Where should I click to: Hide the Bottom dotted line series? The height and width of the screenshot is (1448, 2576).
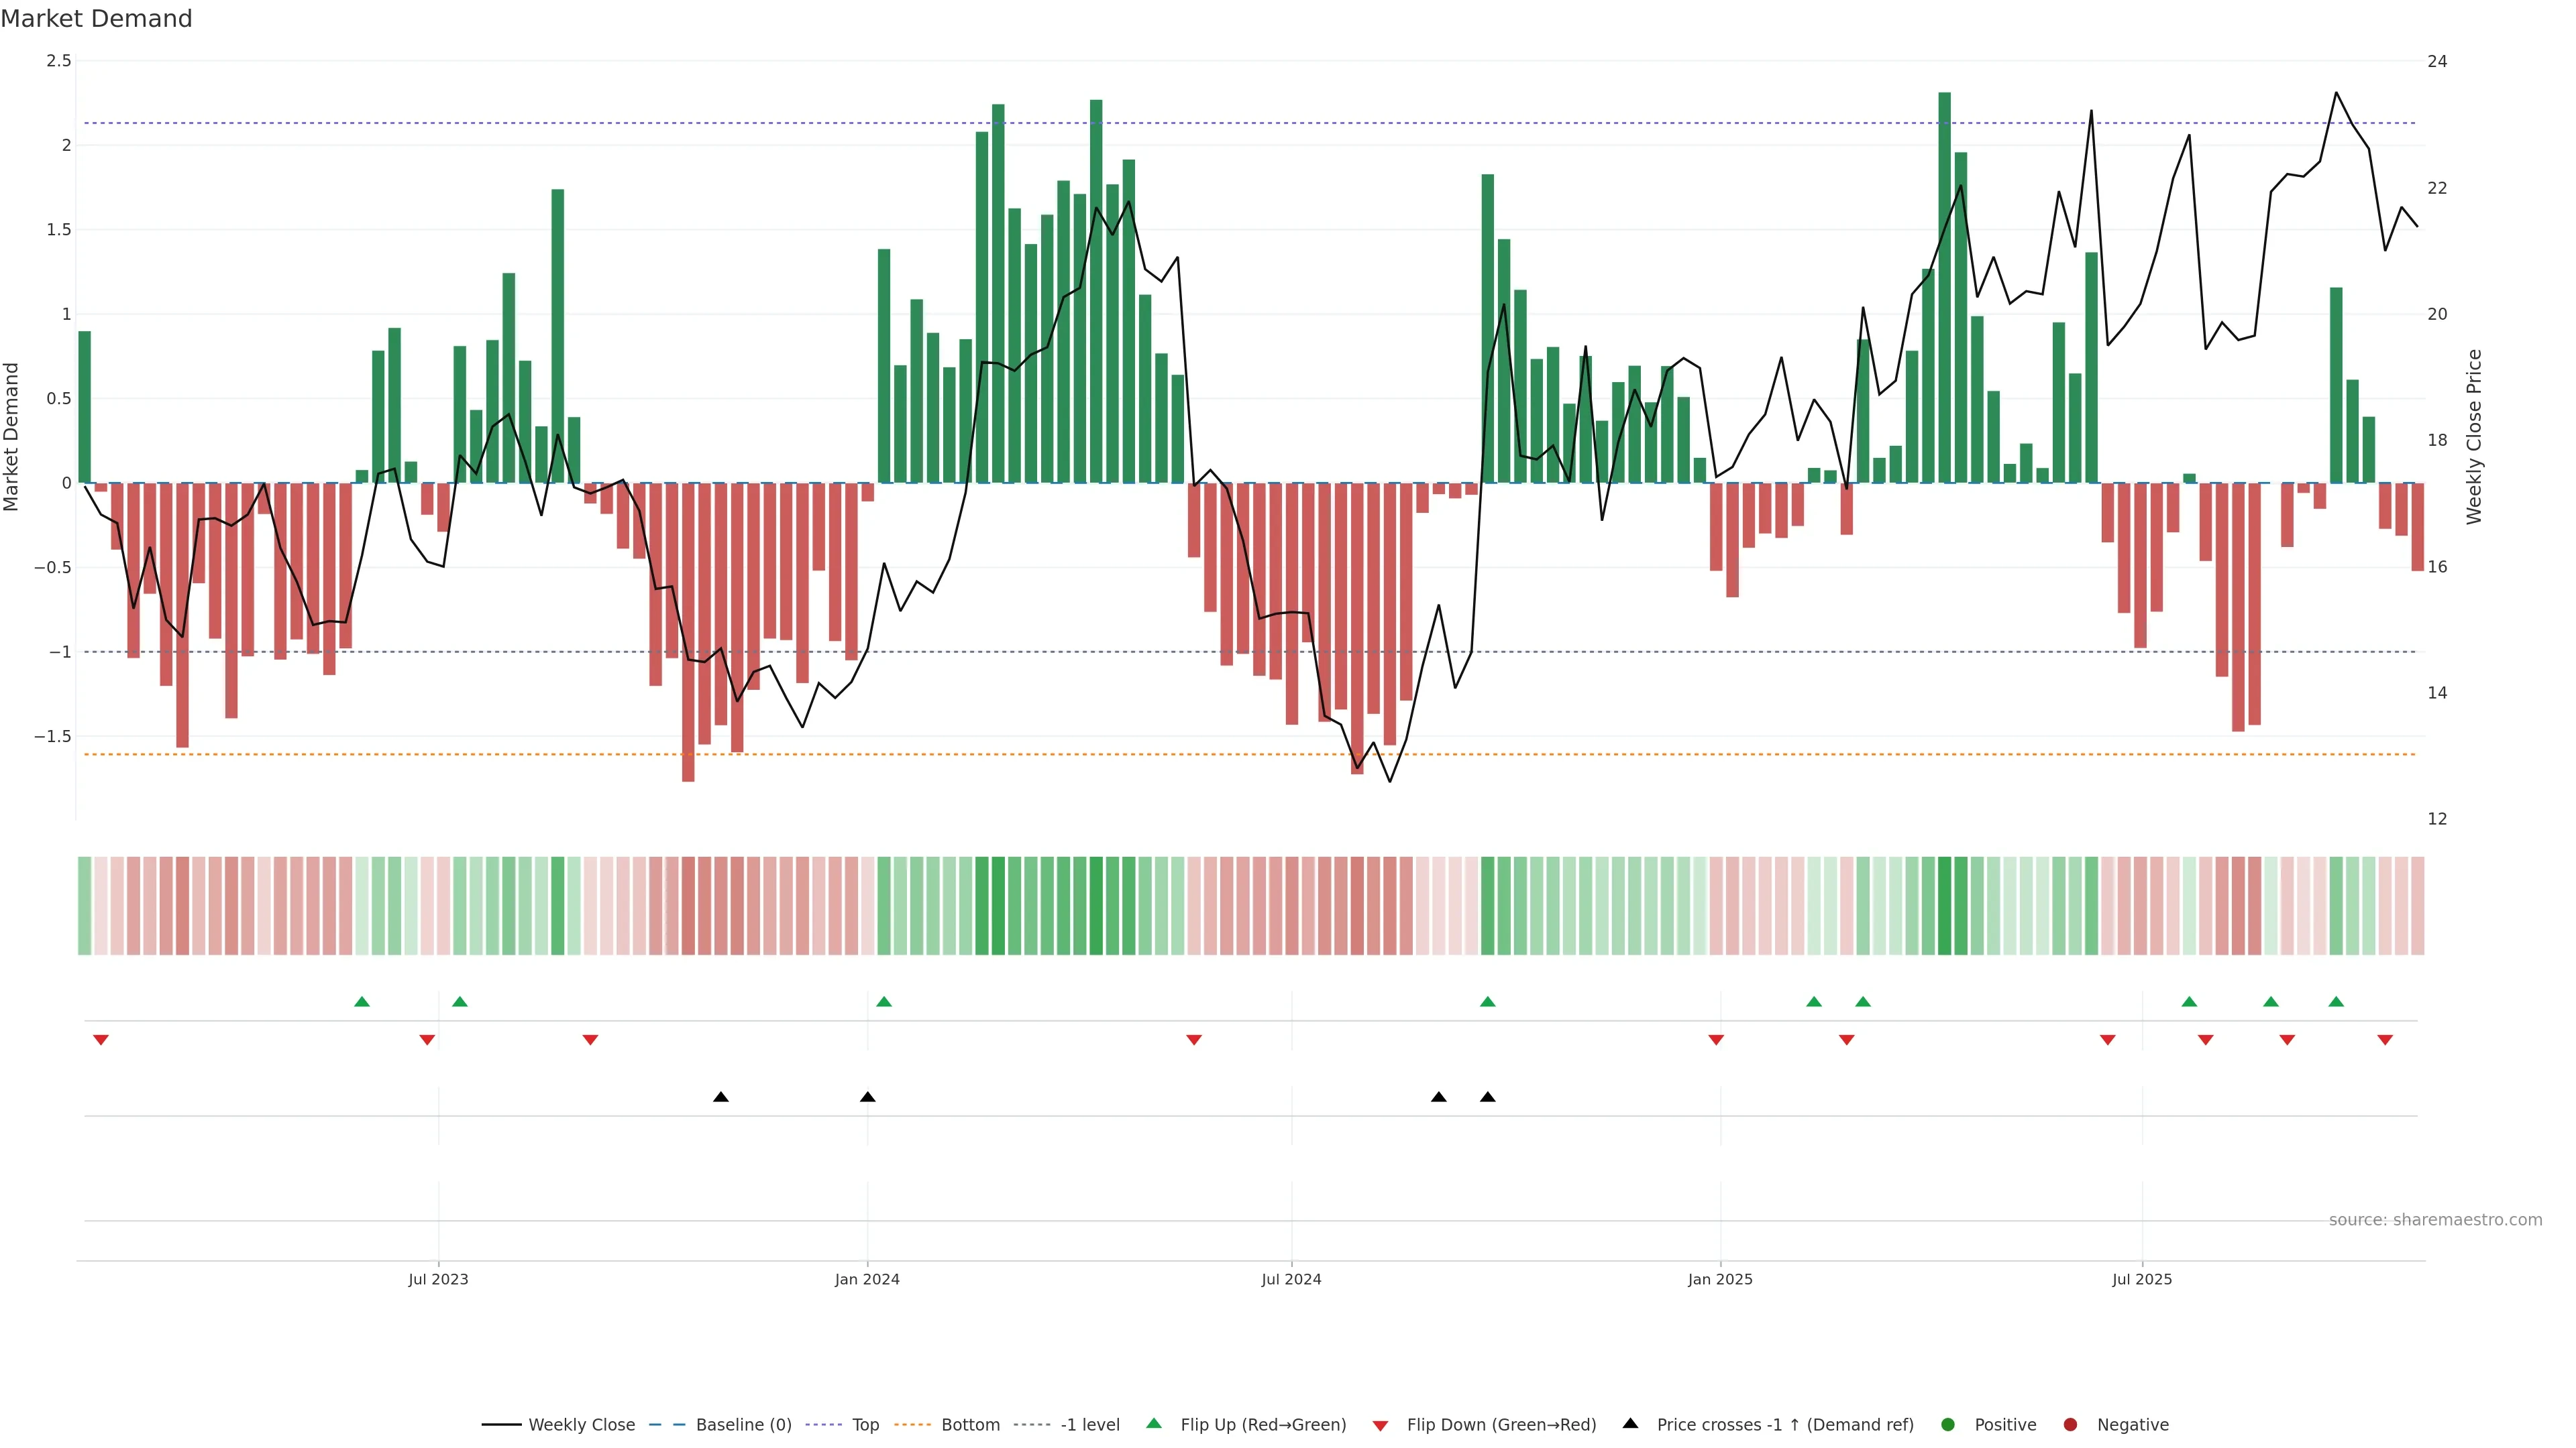coord(970,1424)
